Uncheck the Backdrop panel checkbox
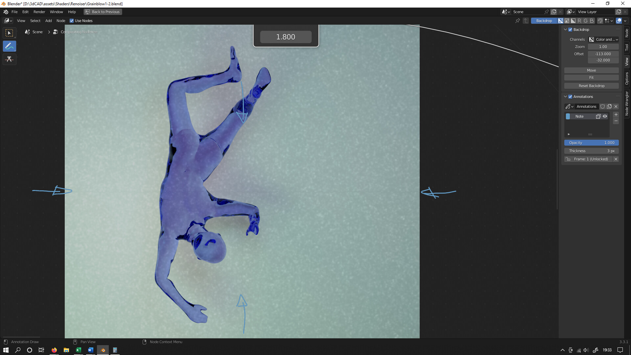 (571, 30)
